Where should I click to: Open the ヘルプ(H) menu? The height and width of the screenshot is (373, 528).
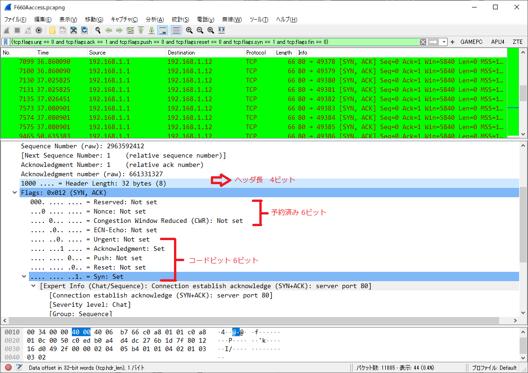tap(286, 20)
